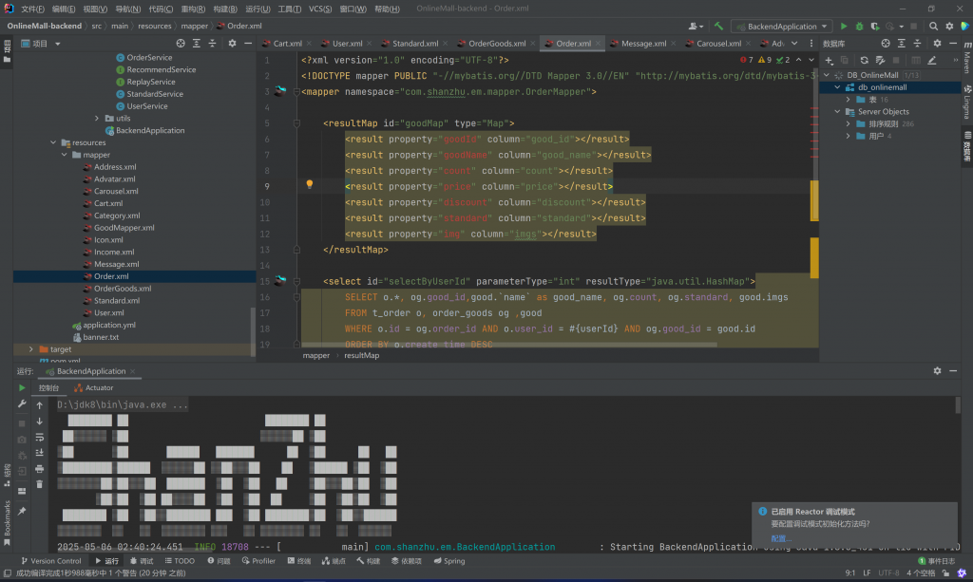Click the 配置... link in the Reactor notification

[x=780, y=538]
